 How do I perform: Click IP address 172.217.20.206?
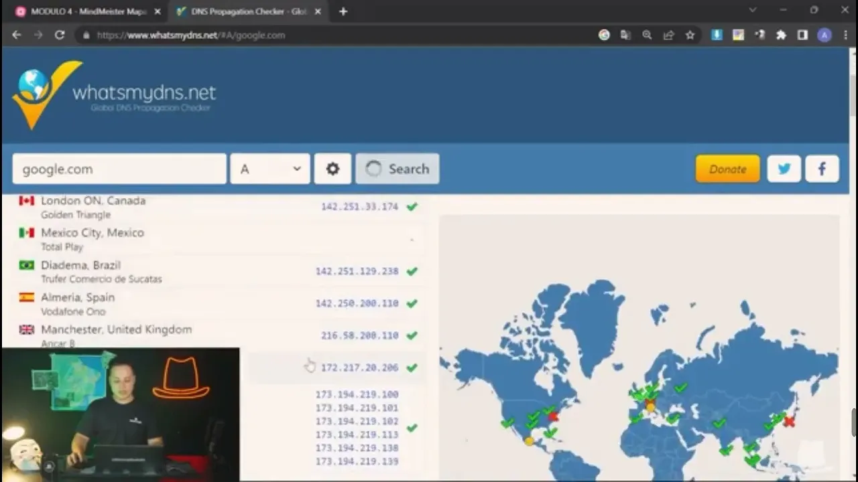coord(359,368)
